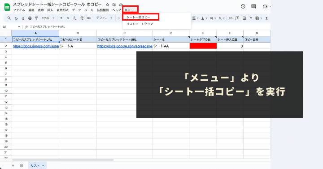This screenshot has width=323, height=169.
Task: Click the cloud save status icon
Action: click(121, 4)
